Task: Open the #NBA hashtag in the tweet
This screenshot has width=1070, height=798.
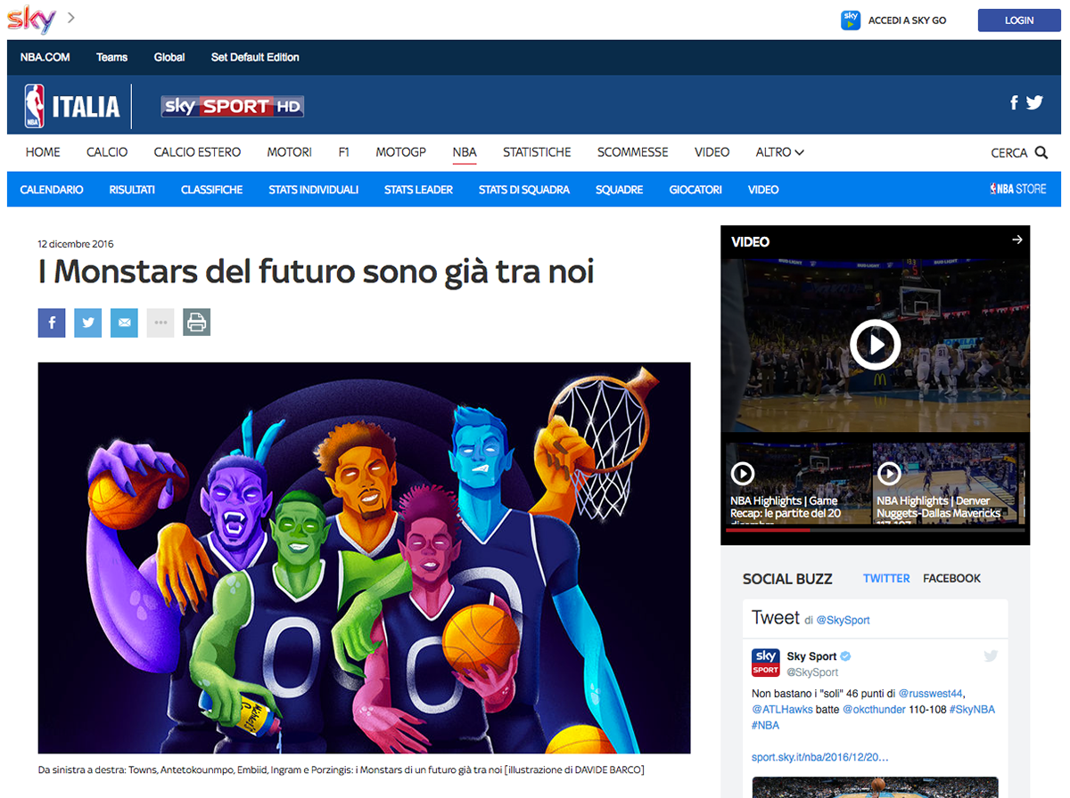Action: tap(765, 726)
